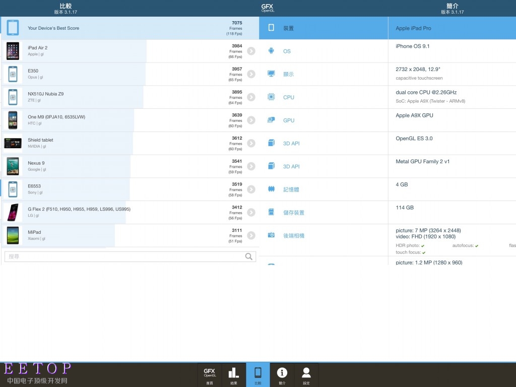Click the GPU icon
Viewport: 516px width, 387px height.
pos(271,120)
